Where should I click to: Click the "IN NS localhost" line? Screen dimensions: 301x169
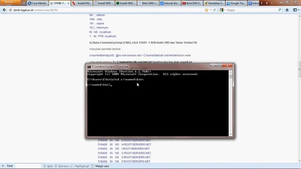(x=100, y=32)
